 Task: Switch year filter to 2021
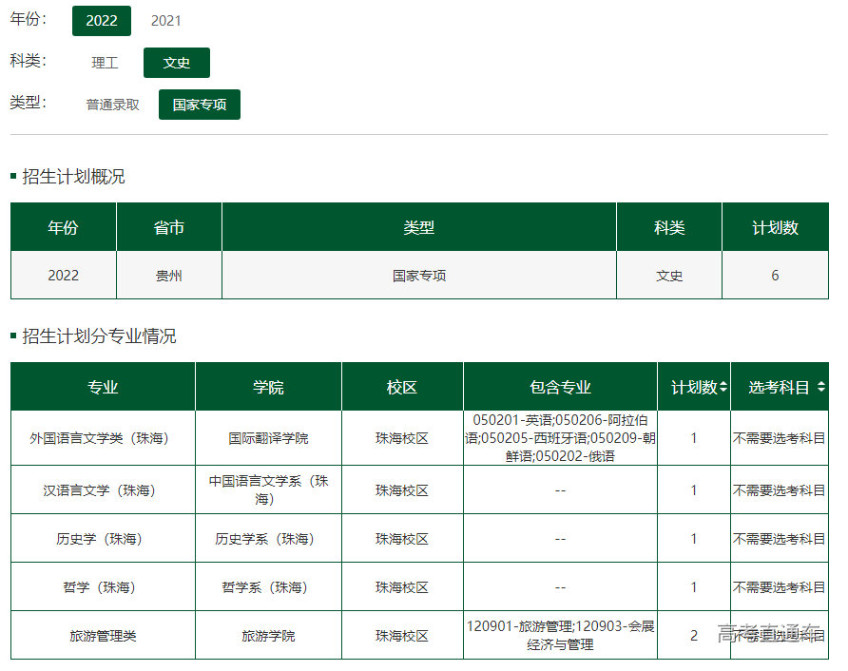tap(166, 21)
